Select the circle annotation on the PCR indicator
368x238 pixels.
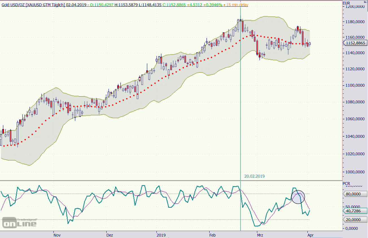tap(298, 197)
